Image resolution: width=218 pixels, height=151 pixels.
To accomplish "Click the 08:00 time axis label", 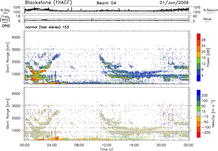I will coord(79,145).
